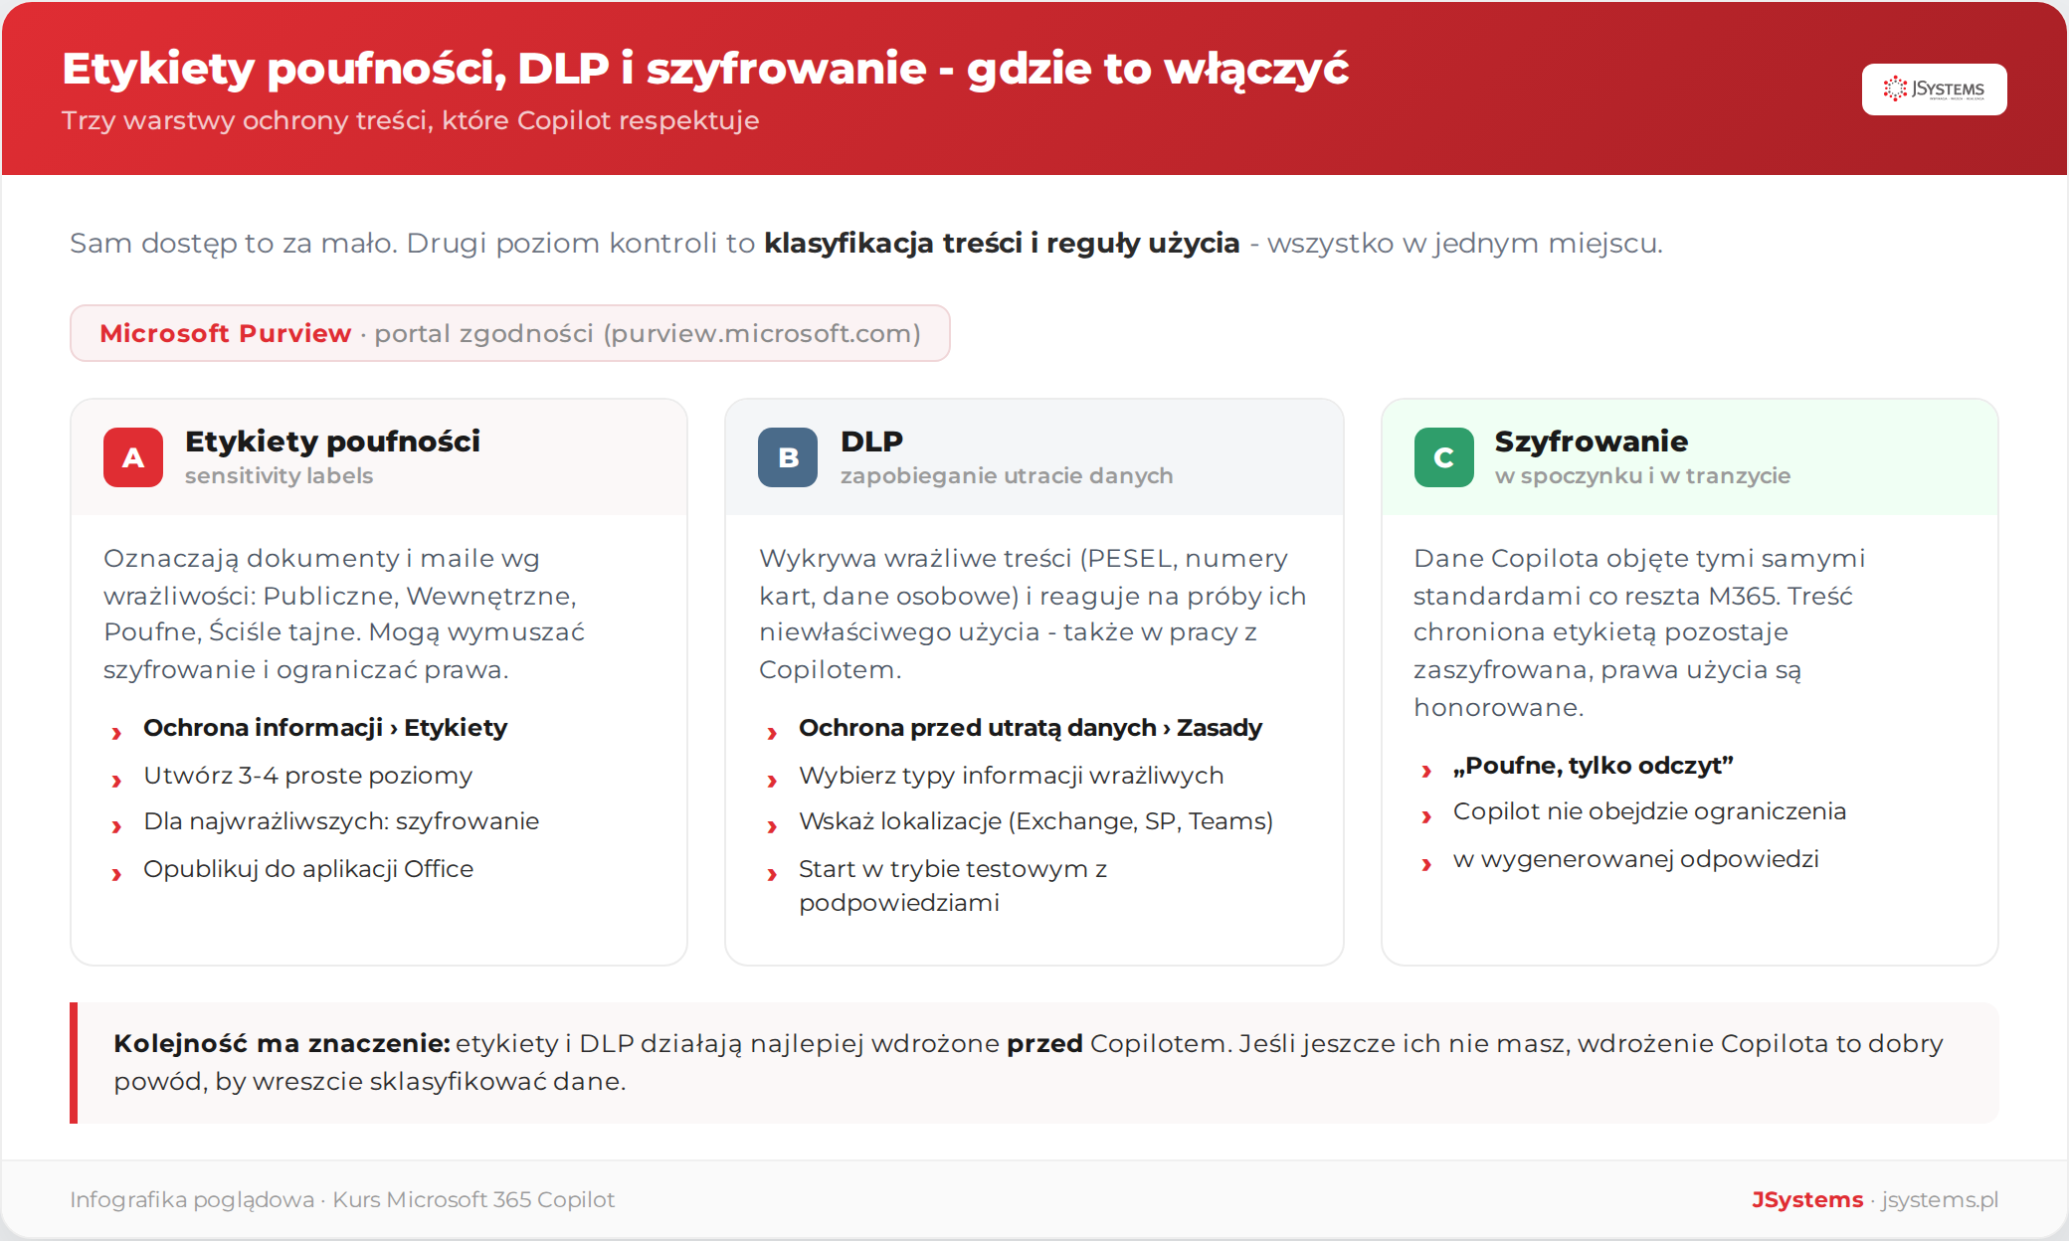Click the green C badge icon

tap(1444, 457)
